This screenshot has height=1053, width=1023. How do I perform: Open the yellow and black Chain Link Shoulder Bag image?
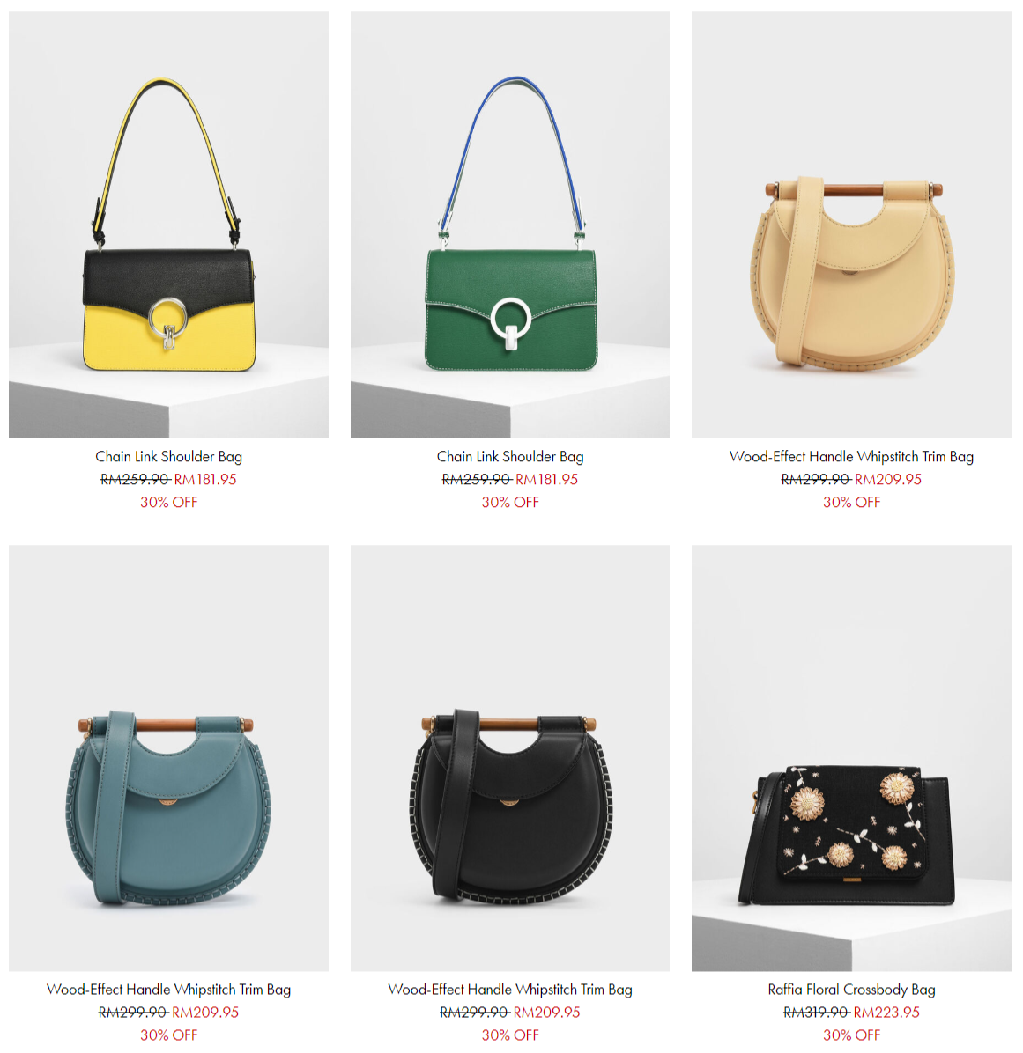pos(168,225)
